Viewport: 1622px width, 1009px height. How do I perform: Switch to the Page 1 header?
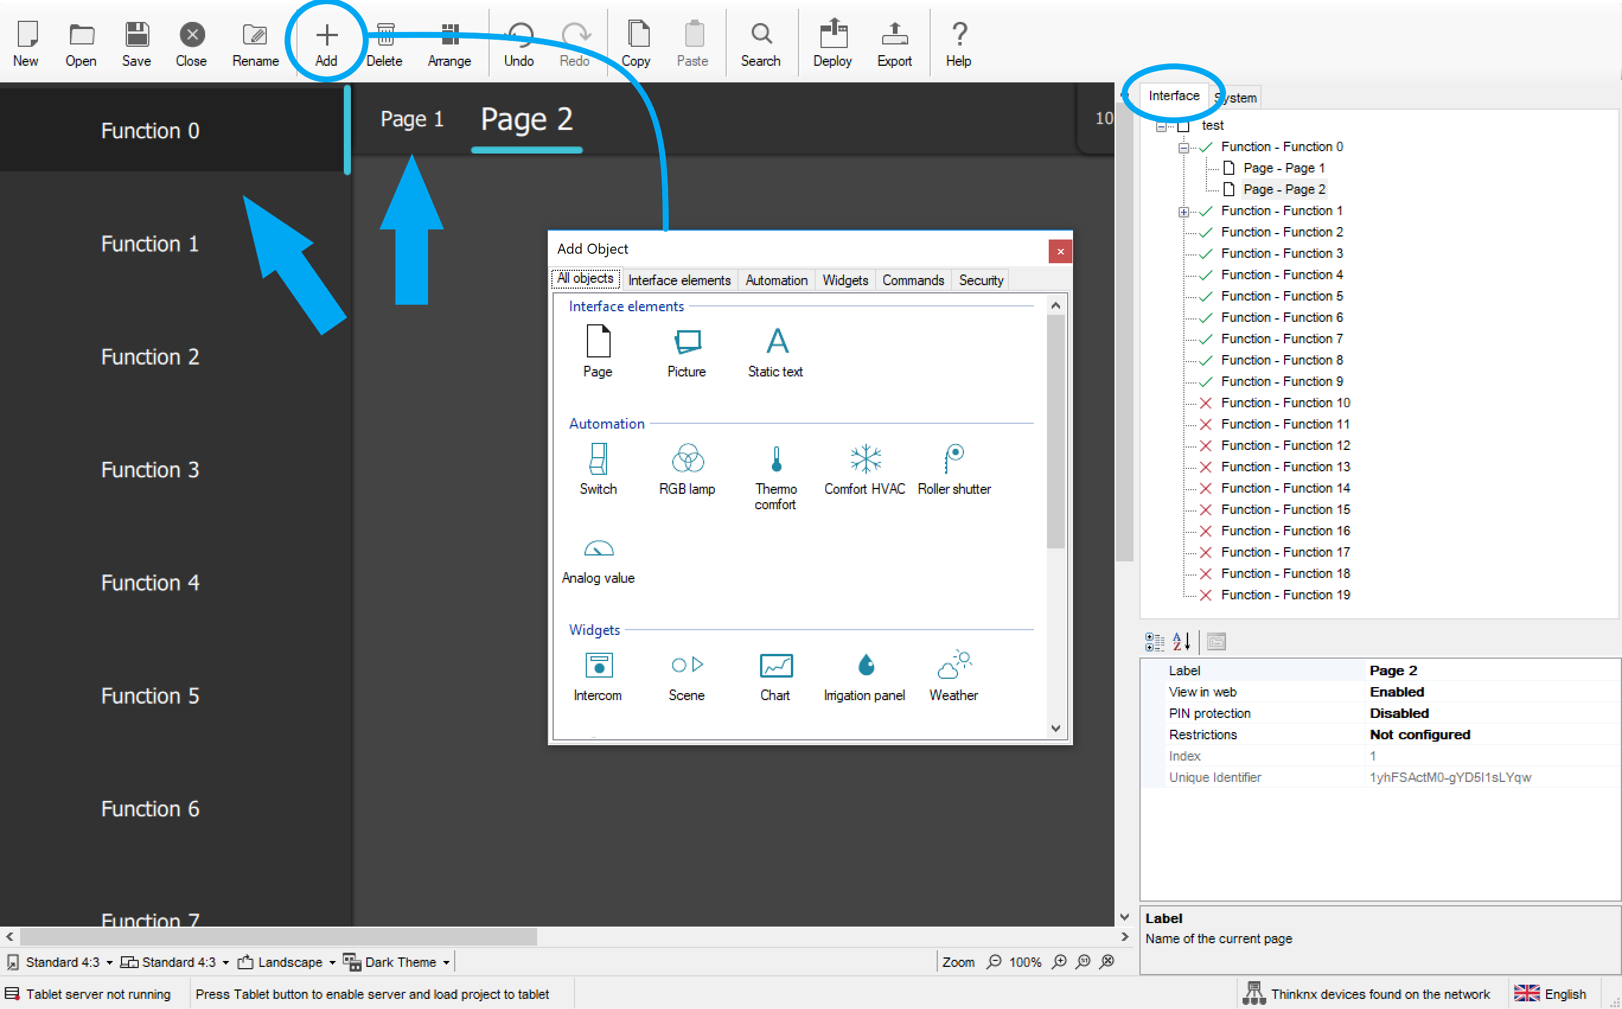tap(411, 119)
